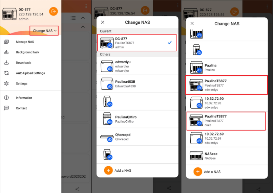Close the middle Change NAS dialog
The height and width of the screenshot is (193, 273).
tap(103, 22)
